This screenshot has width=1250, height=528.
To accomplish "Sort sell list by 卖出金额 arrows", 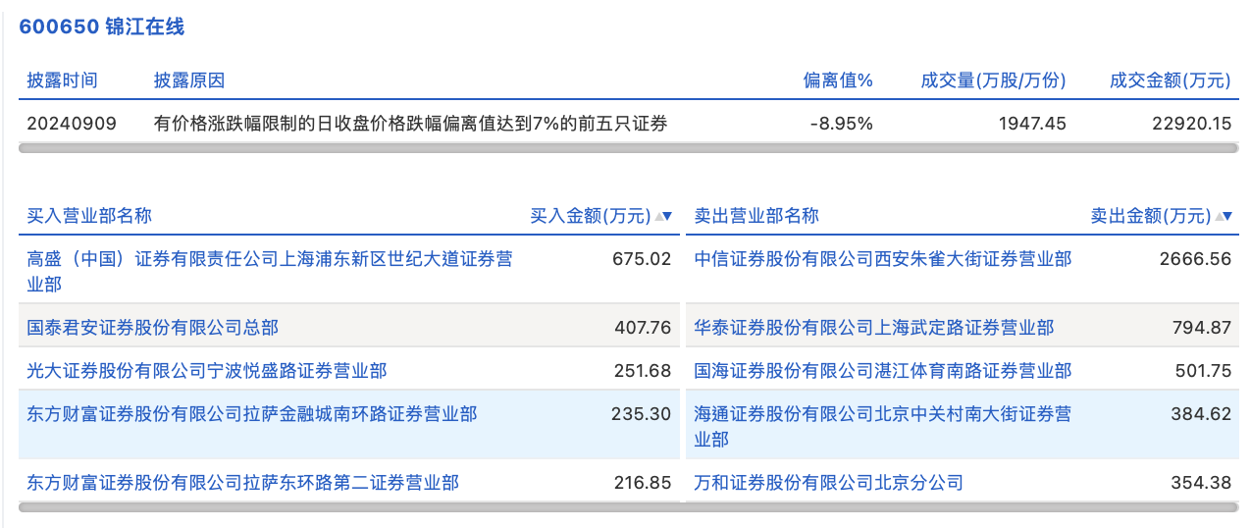I will 1223,217.
